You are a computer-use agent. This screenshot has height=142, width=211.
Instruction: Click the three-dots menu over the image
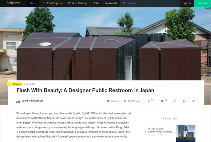pos(208,8)
